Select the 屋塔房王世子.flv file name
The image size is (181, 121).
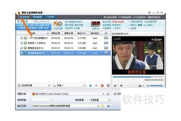pyautogui.click(x=36, y=48)
